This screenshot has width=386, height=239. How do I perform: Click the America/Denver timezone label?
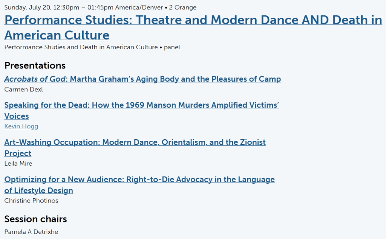132,8
